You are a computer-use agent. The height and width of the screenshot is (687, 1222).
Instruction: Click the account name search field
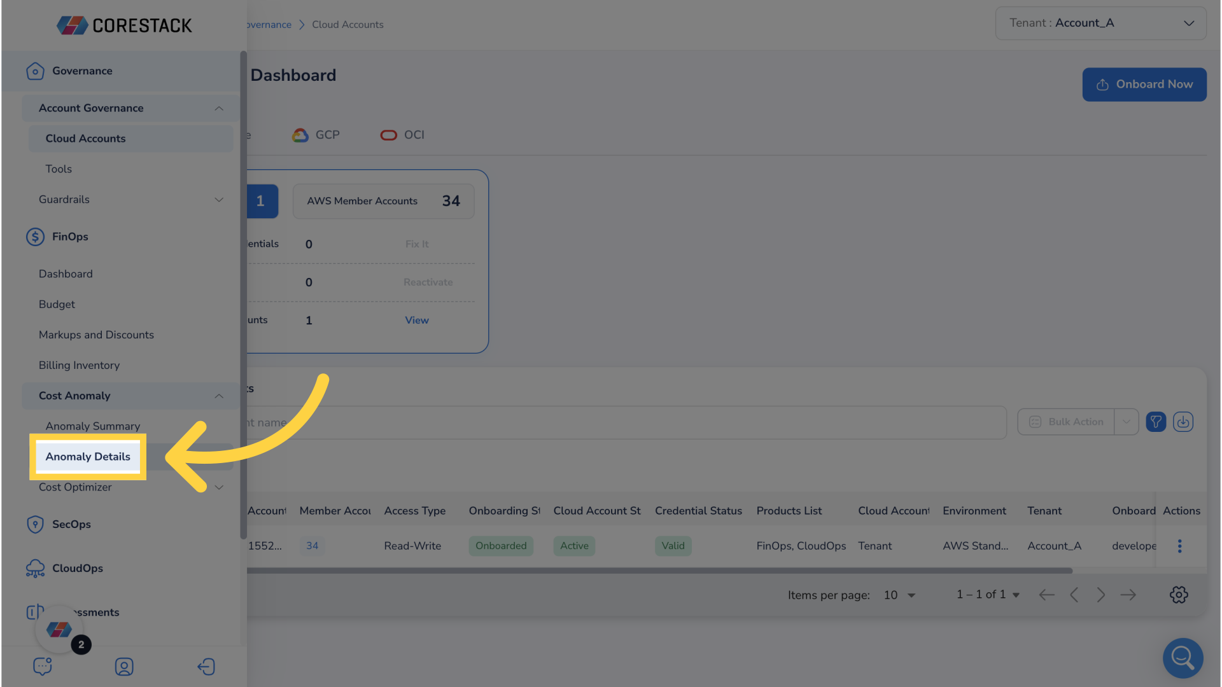pos(626,422)
